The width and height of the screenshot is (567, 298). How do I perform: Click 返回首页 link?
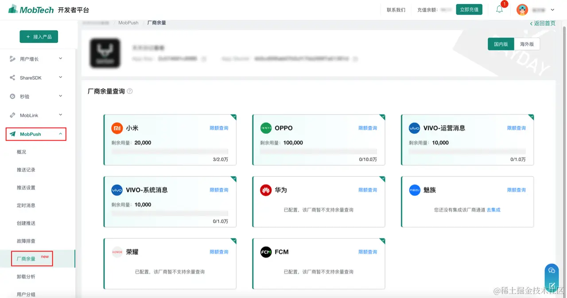click(x=543, y=23)
